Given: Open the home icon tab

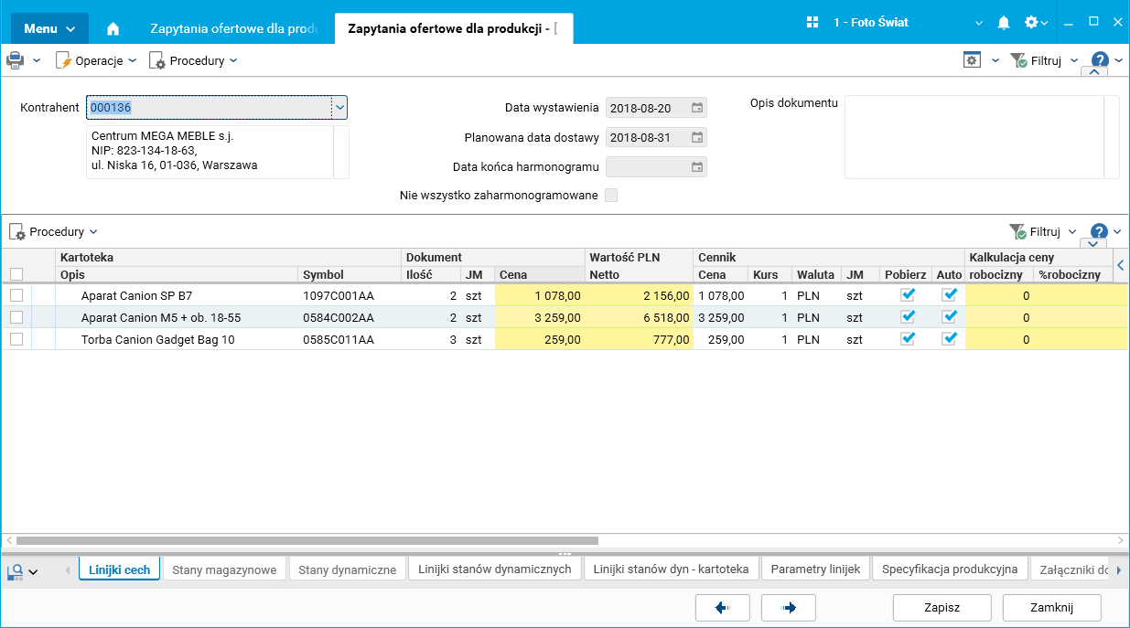Looking at the screenshot, I should 113,28.
